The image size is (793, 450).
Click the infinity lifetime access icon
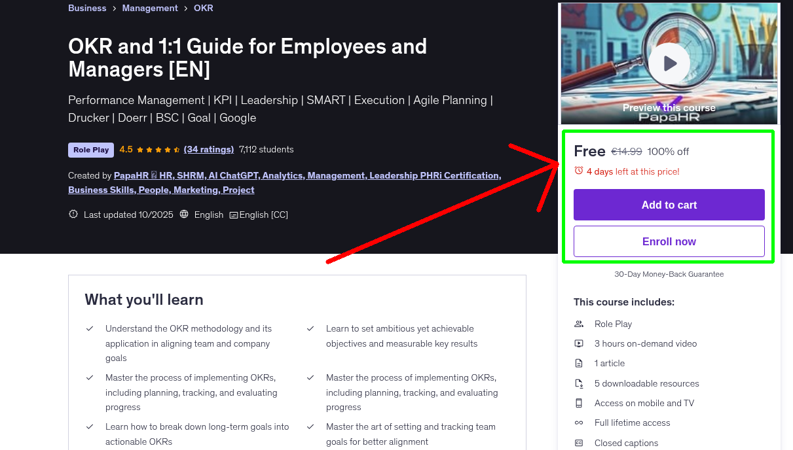579,423
